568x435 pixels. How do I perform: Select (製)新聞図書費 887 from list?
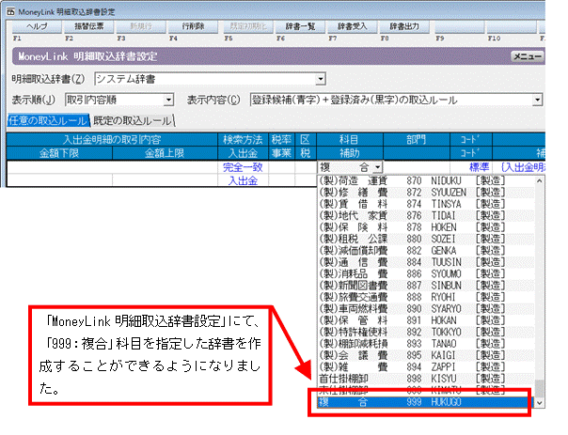point(426,286)
